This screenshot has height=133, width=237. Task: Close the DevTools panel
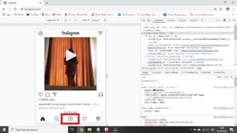[234, 20]
